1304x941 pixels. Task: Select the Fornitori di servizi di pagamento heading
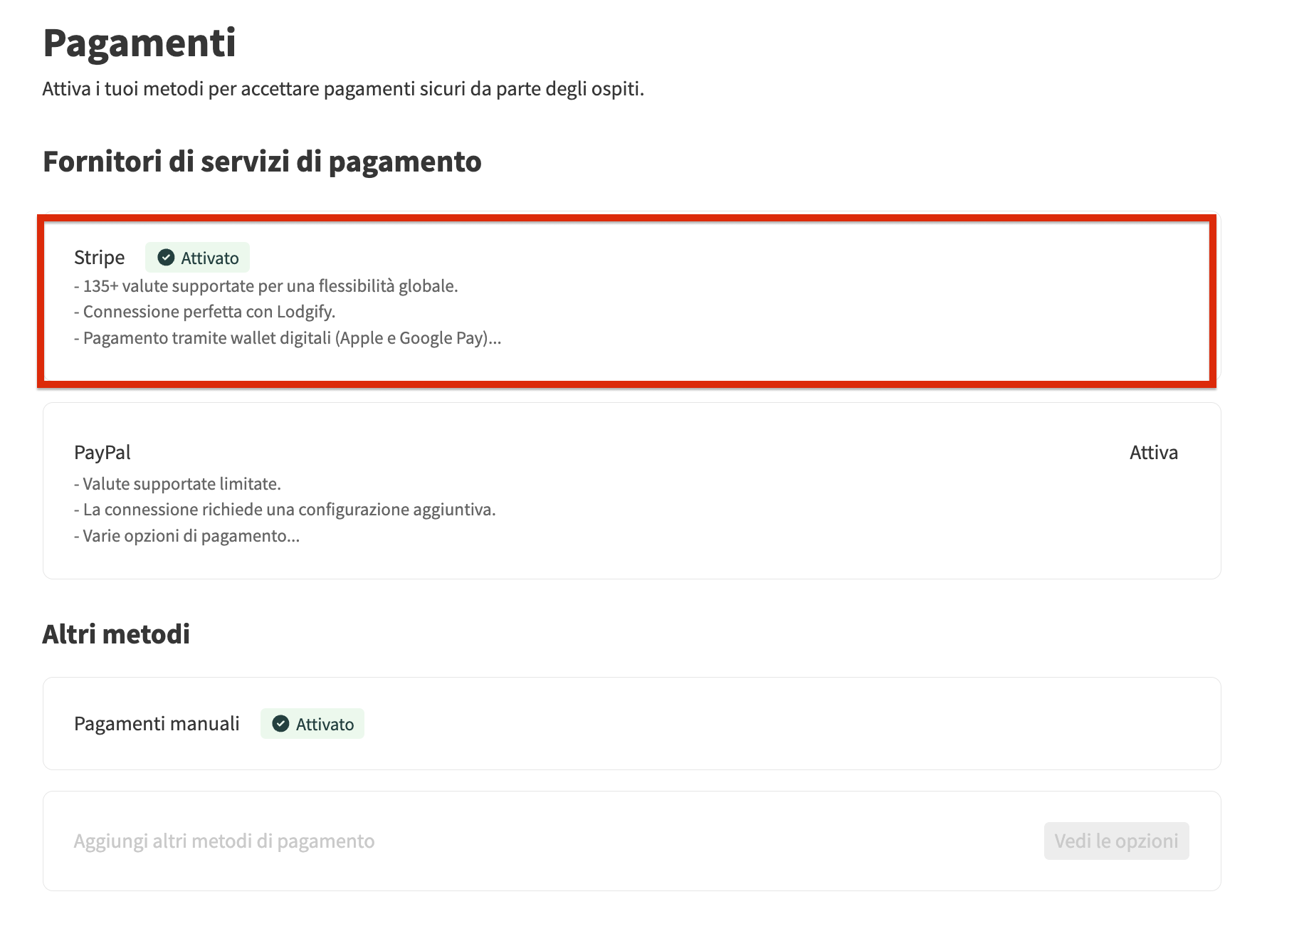[263, 162]
